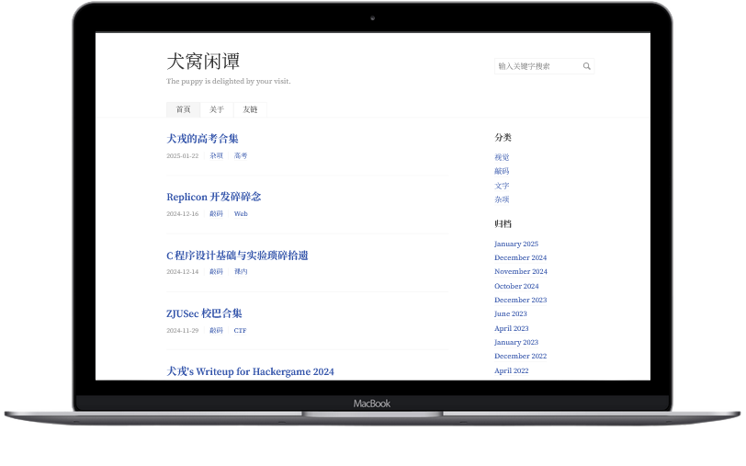Switch to the 关于 tab
This screenshot has height=466, width=746.
point(217,109)
